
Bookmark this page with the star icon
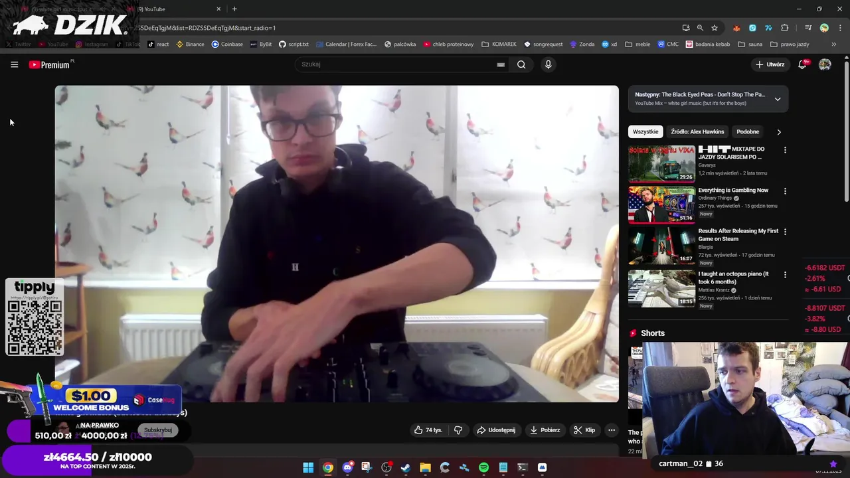tap(715, 28)
